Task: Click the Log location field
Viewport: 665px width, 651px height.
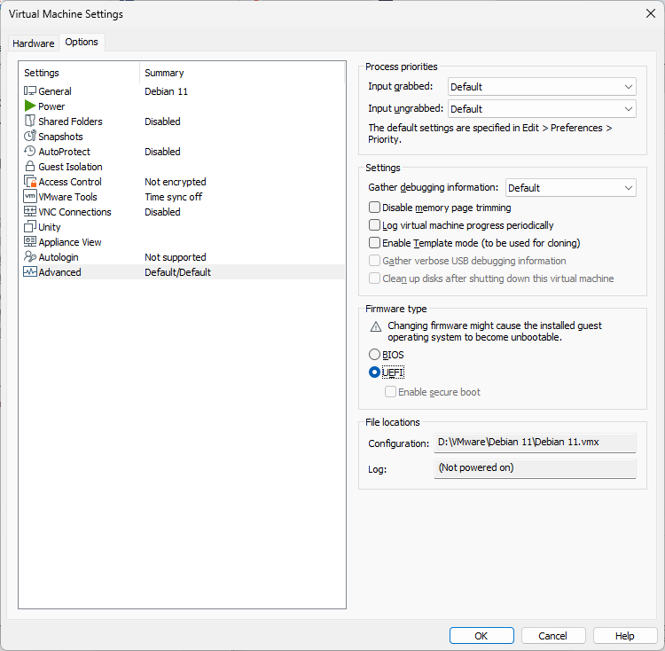Action: [535, 468]
